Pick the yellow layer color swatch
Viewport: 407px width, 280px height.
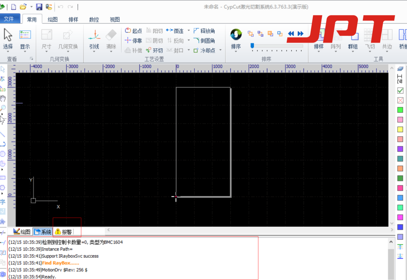pos(400,129)
